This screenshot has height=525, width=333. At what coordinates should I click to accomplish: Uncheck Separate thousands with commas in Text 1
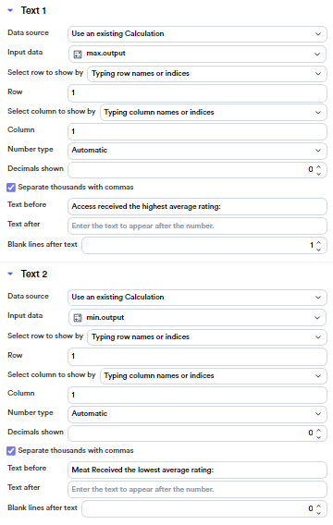[11, 188]
